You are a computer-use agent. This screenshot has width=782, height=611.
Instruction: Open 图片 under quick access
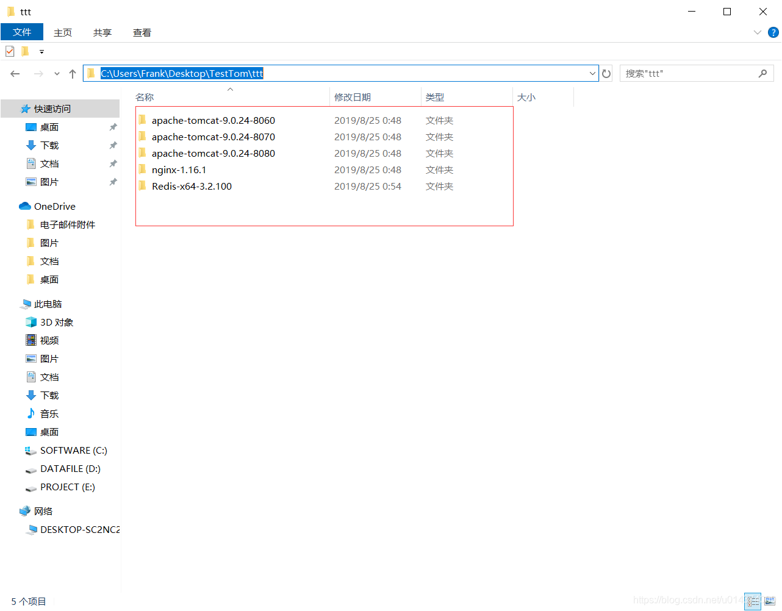click(x=49, y=182)
